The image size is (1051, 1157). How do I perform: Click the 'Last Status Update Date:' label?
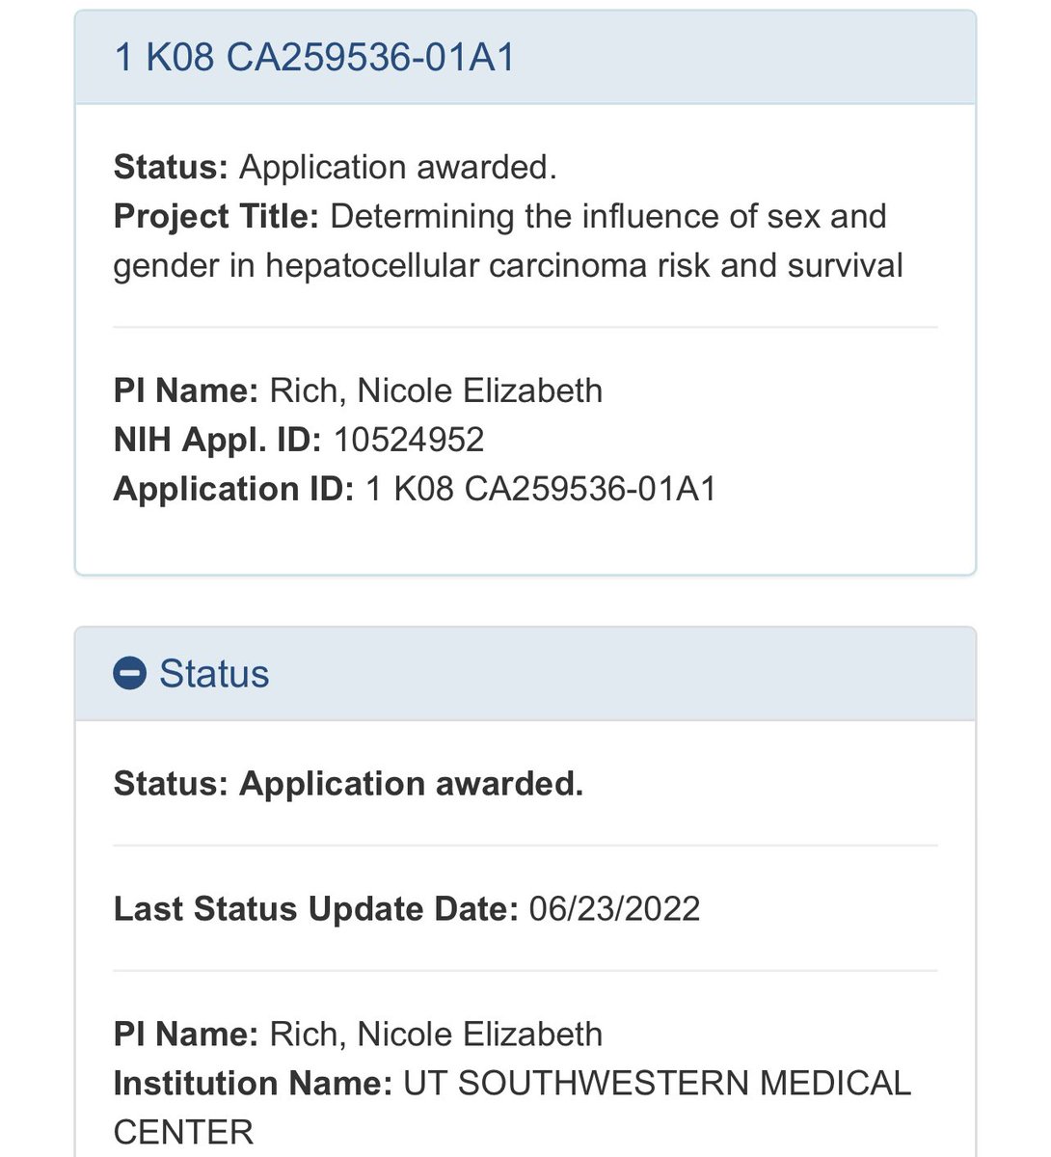[x=316, y=908]
